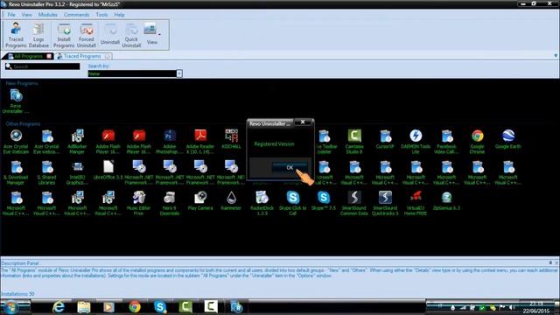
Task: Click into the Search input field
Action: (x=43, y=66)
